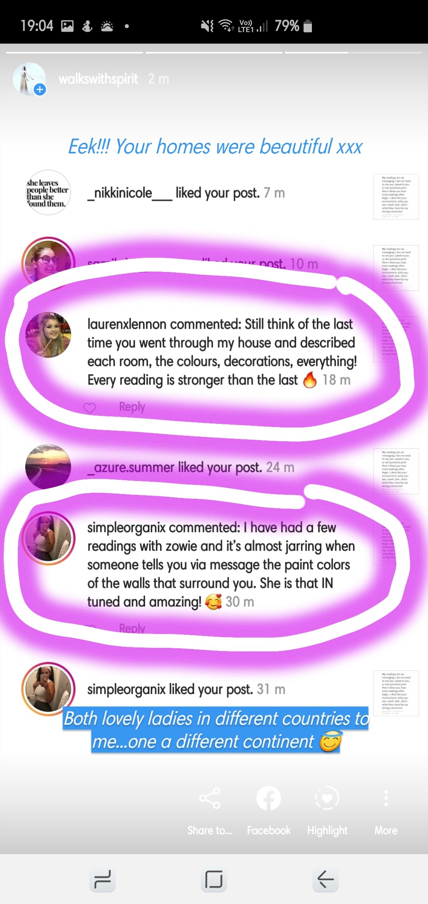Jump to first story progress segment
This screenshot has width=428, height=904.
coord(75,52)
